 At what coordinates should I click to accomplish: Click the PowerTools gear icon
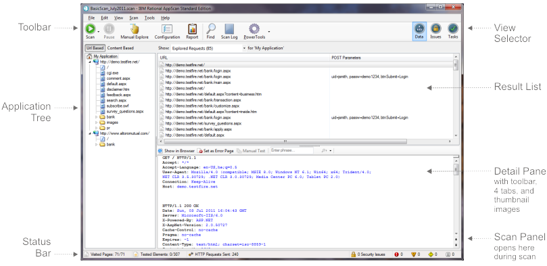click(x=254, y=31)
